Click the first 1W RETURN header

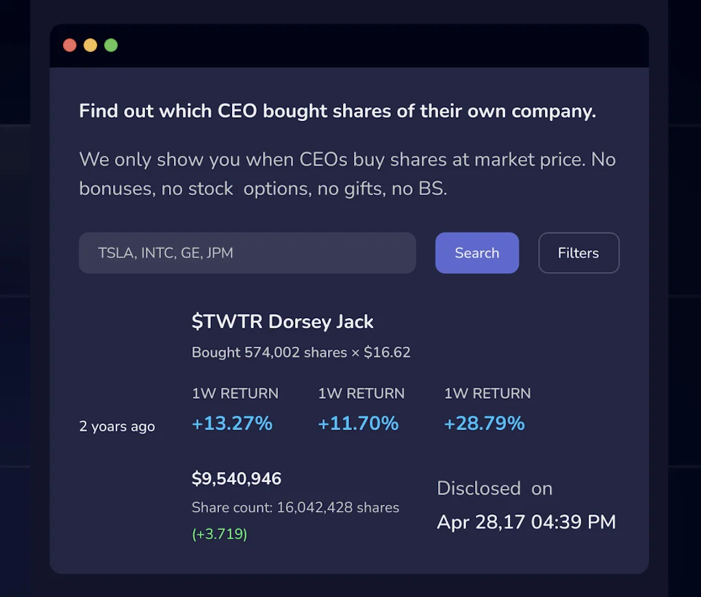tap(235, 393)
